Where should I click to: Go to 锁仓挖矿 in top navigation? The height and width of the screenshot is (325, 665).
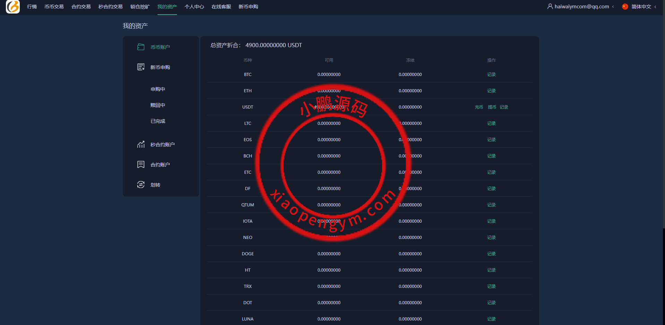tap(140, 7)
